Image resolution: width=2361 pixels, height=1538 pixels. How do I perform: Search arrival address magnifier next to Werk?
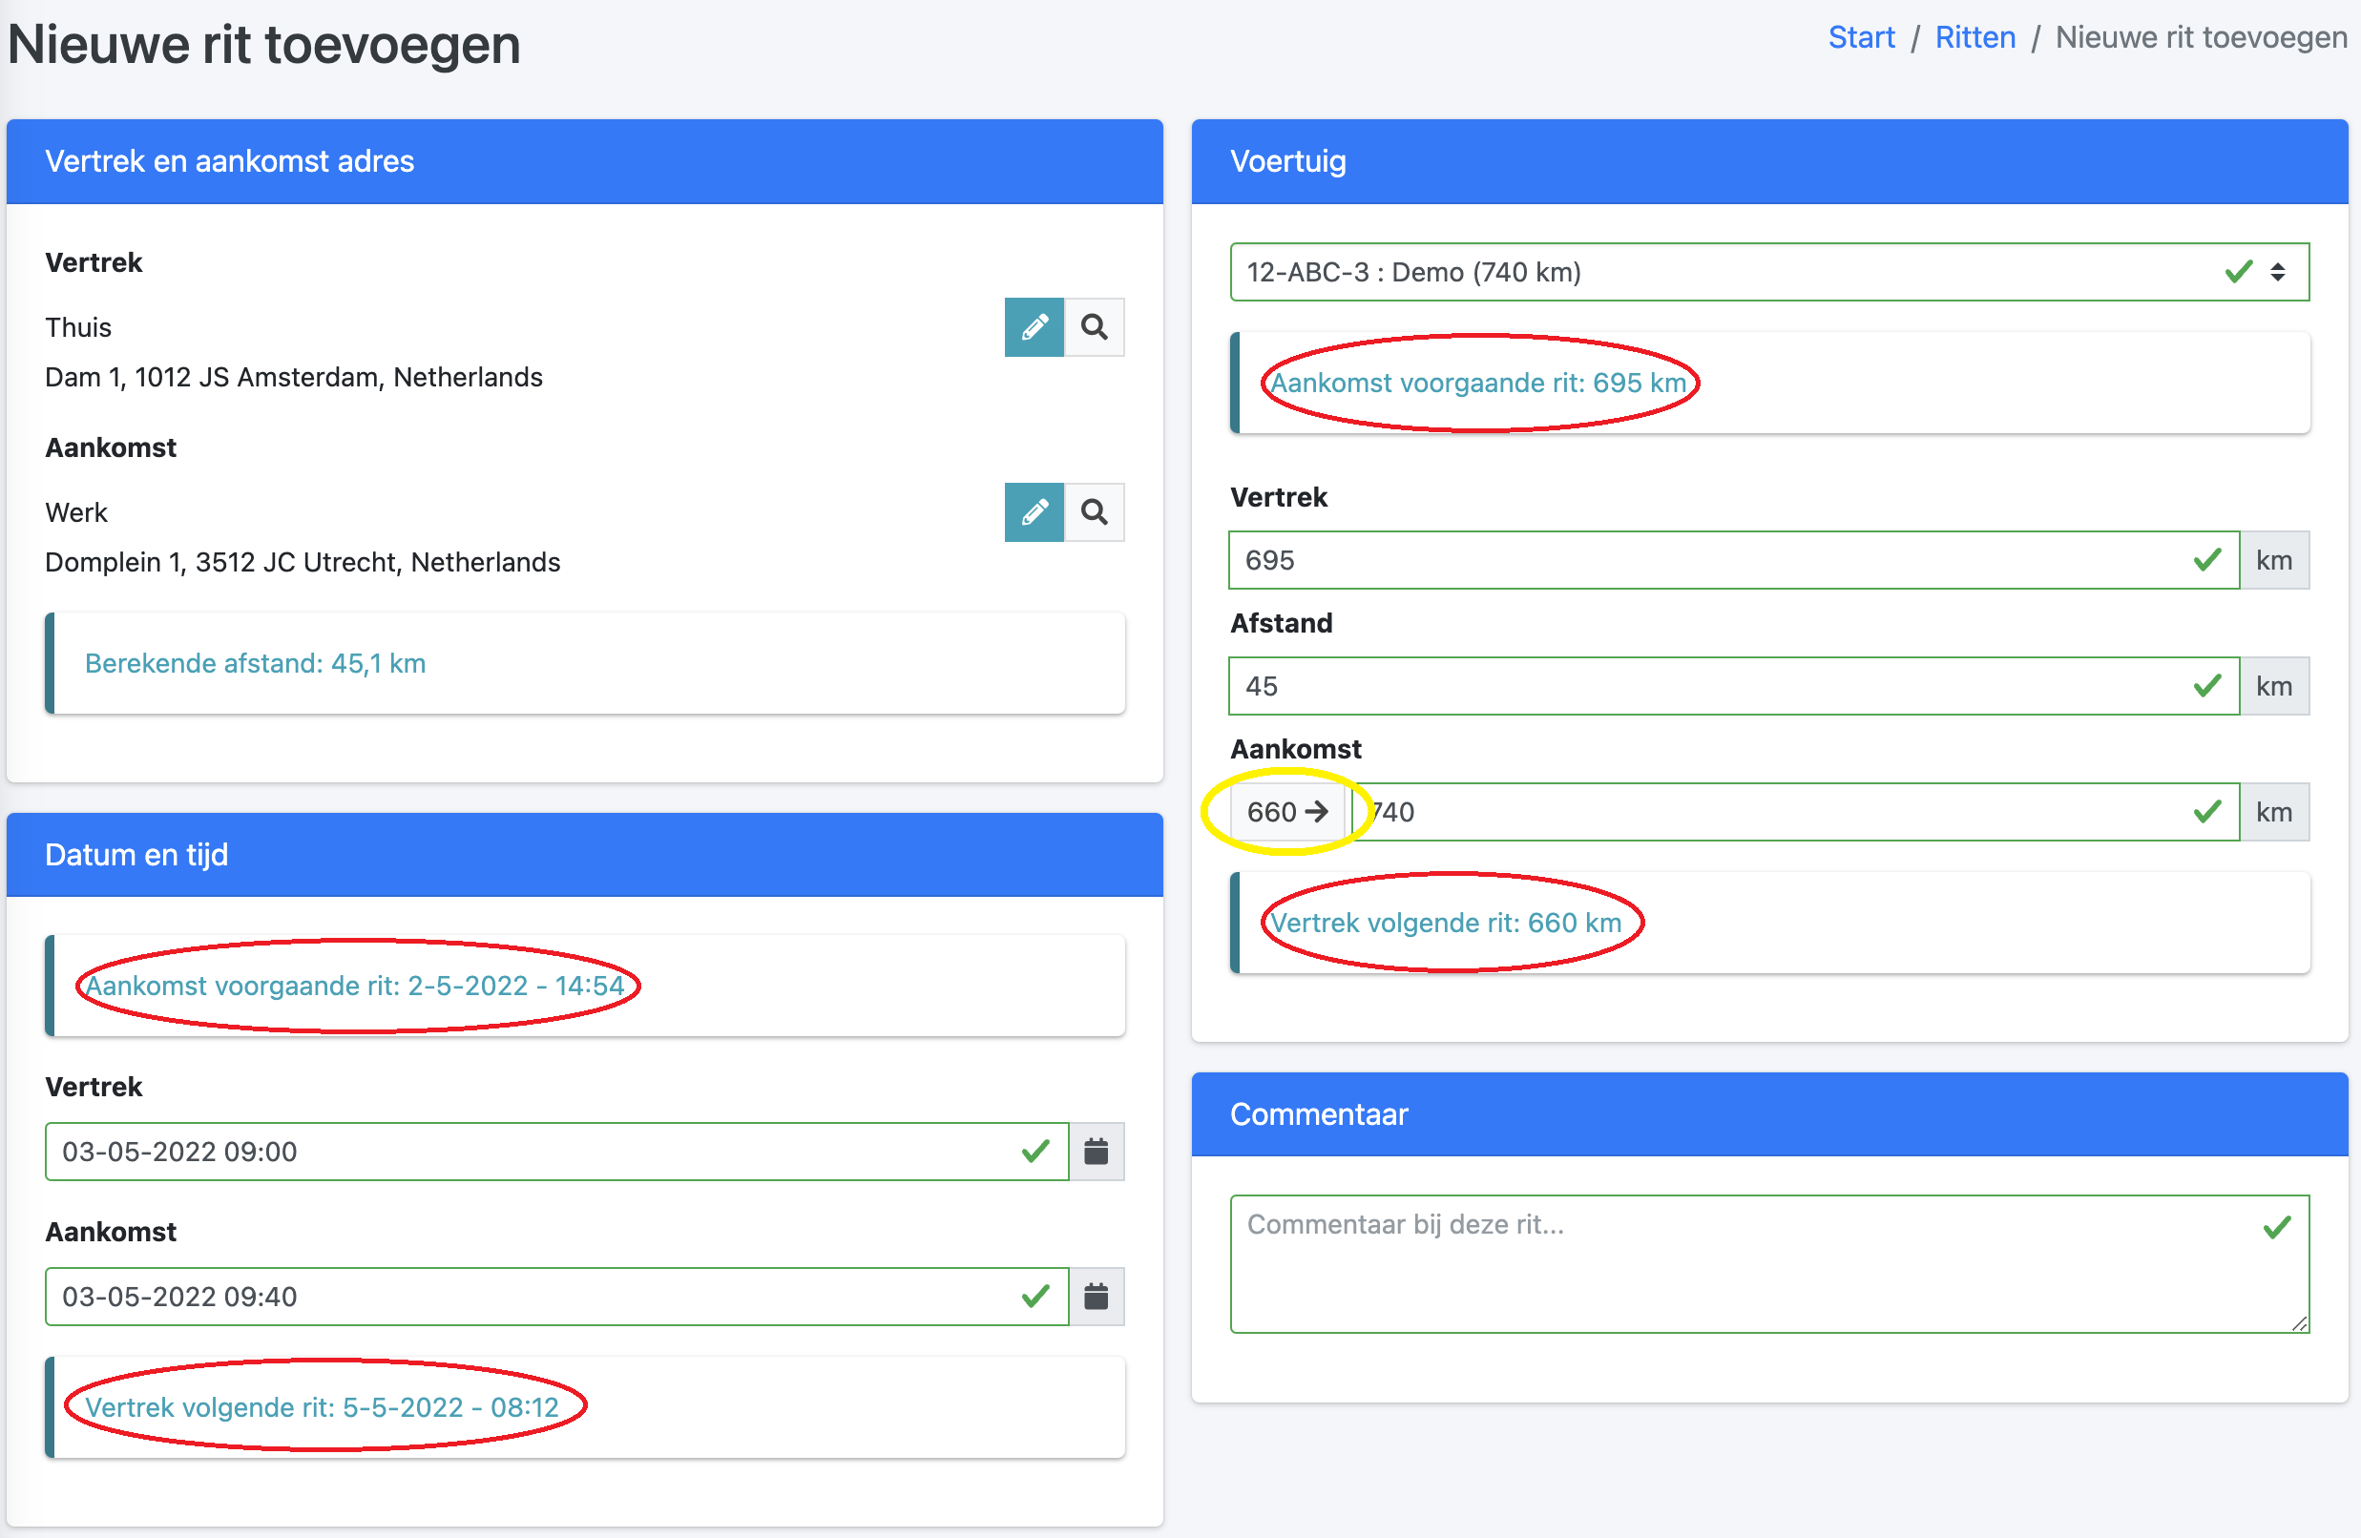coord(1095,512)
